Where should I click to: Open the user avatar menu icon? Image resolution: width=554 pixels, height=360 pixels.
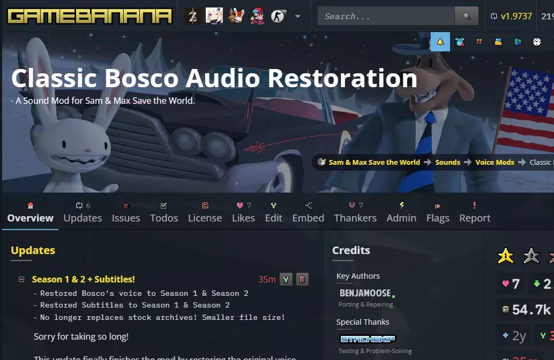pos(460,42)
